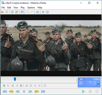Screen dimensions: 102x95
Task: Click the grayed-out list icon after Delete
Action: pos(45,85)
